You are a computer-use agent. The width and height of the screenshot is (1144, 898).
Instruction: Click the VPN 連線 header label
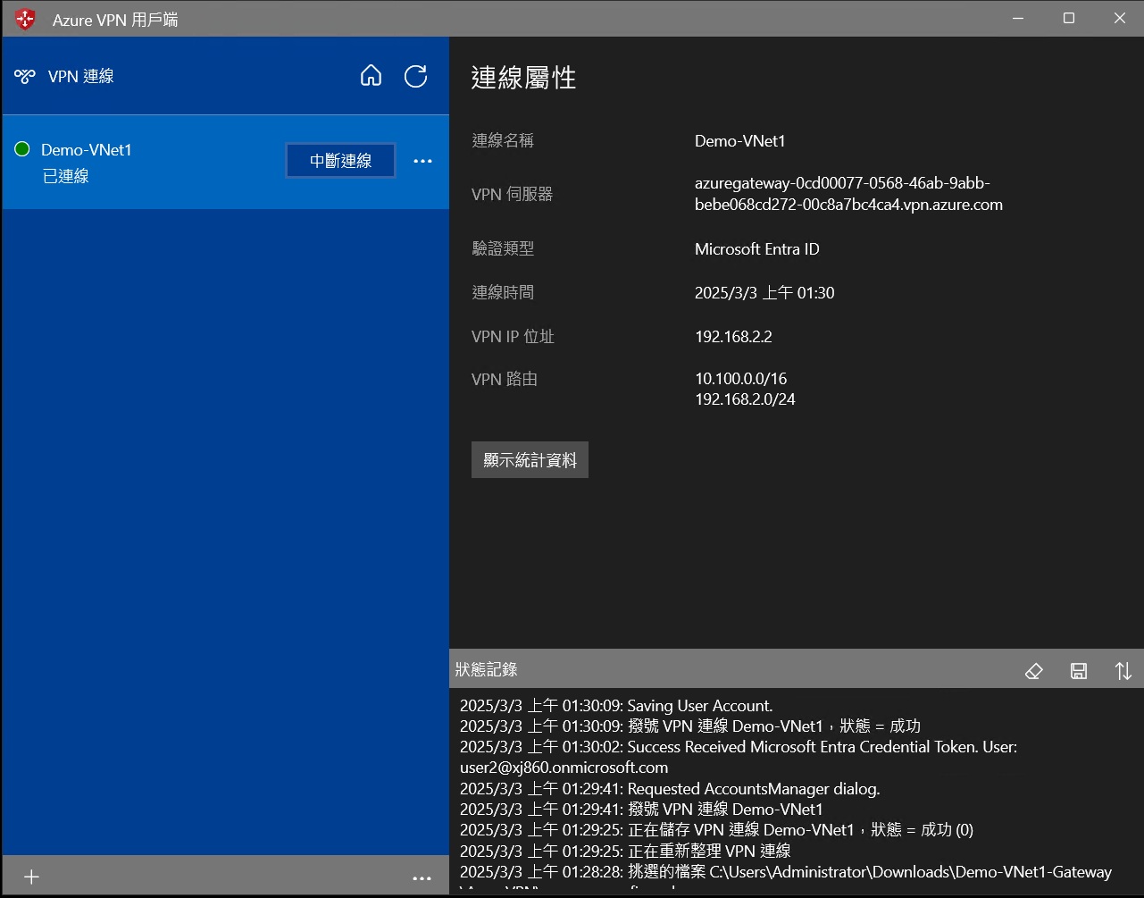click(81, 76)
